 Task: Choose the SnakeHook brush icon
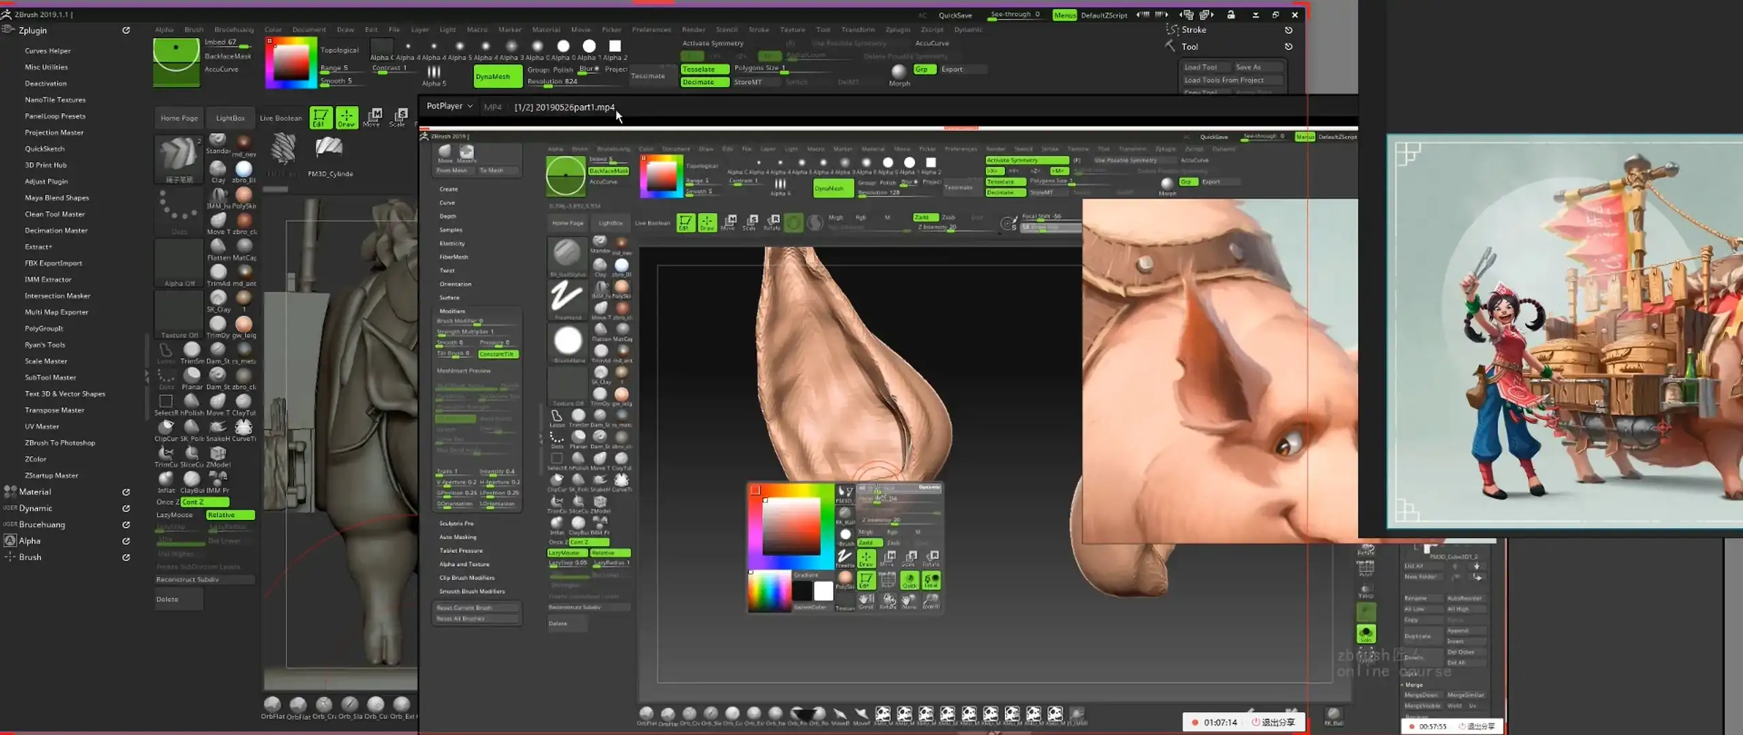click(x=218, y=427)
